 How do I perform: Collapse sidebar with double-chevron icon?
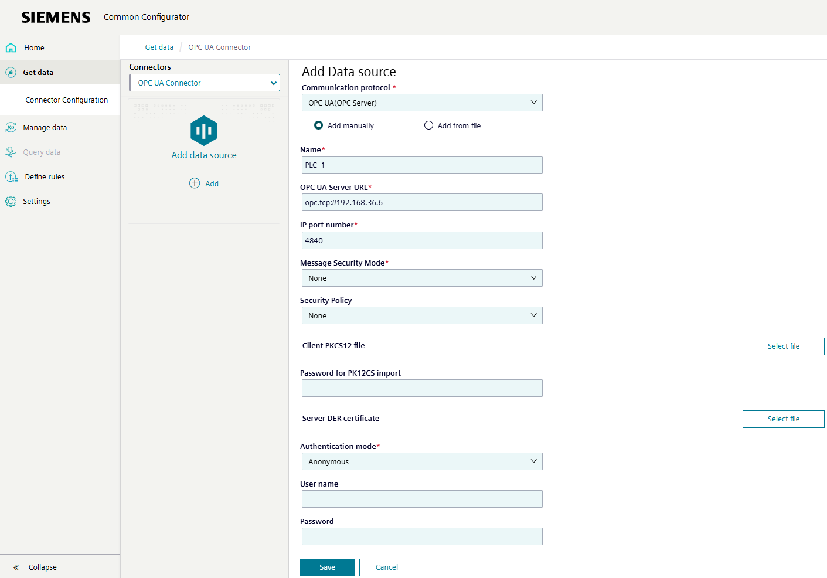[x=16, y=567]
